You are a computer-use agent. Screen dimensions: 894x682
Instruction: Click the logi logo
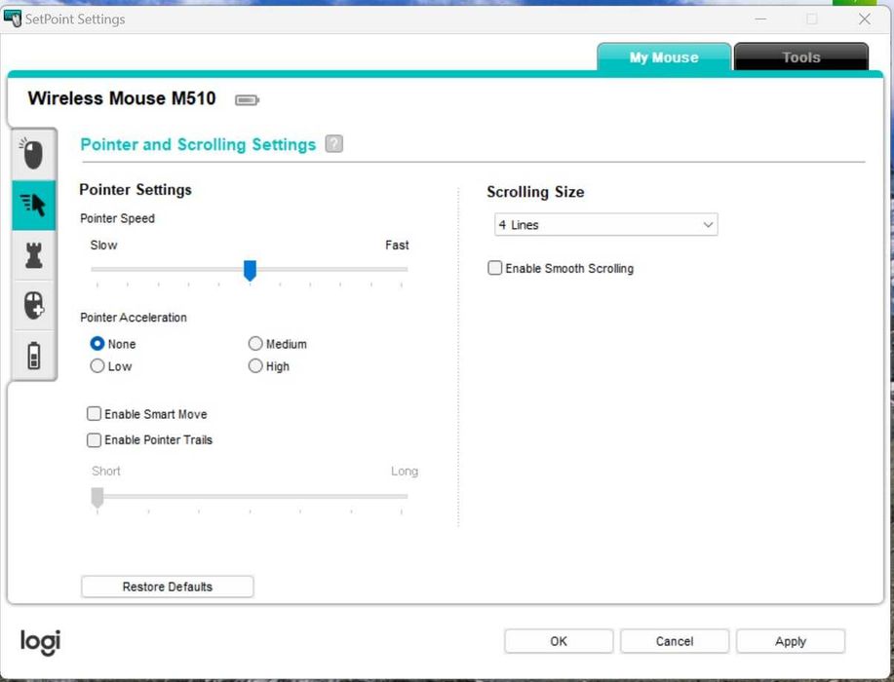(41, 642)
